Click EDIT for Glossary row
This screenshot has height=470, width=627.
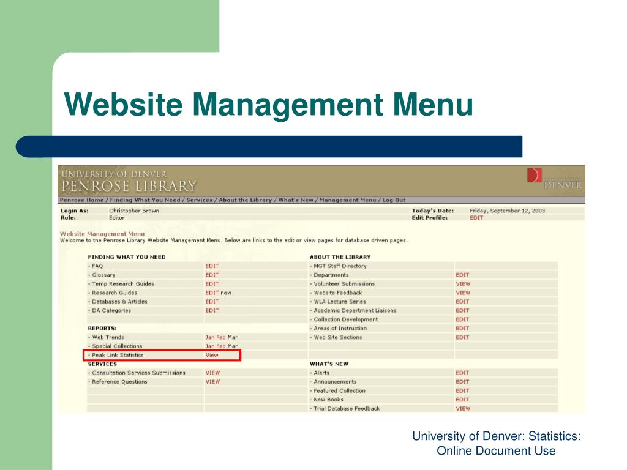click(212, 275)
